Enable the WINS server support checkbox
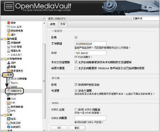 pyautogui.click(x=76, y=110)
